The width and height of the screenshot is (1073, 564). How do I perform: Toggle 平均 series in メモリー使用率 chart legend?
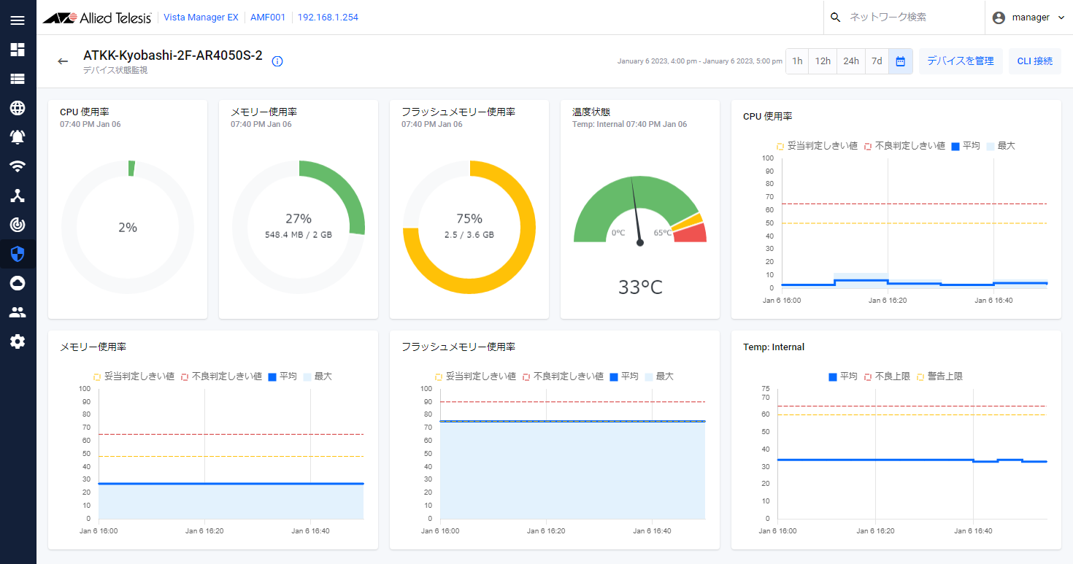point(282,376)
